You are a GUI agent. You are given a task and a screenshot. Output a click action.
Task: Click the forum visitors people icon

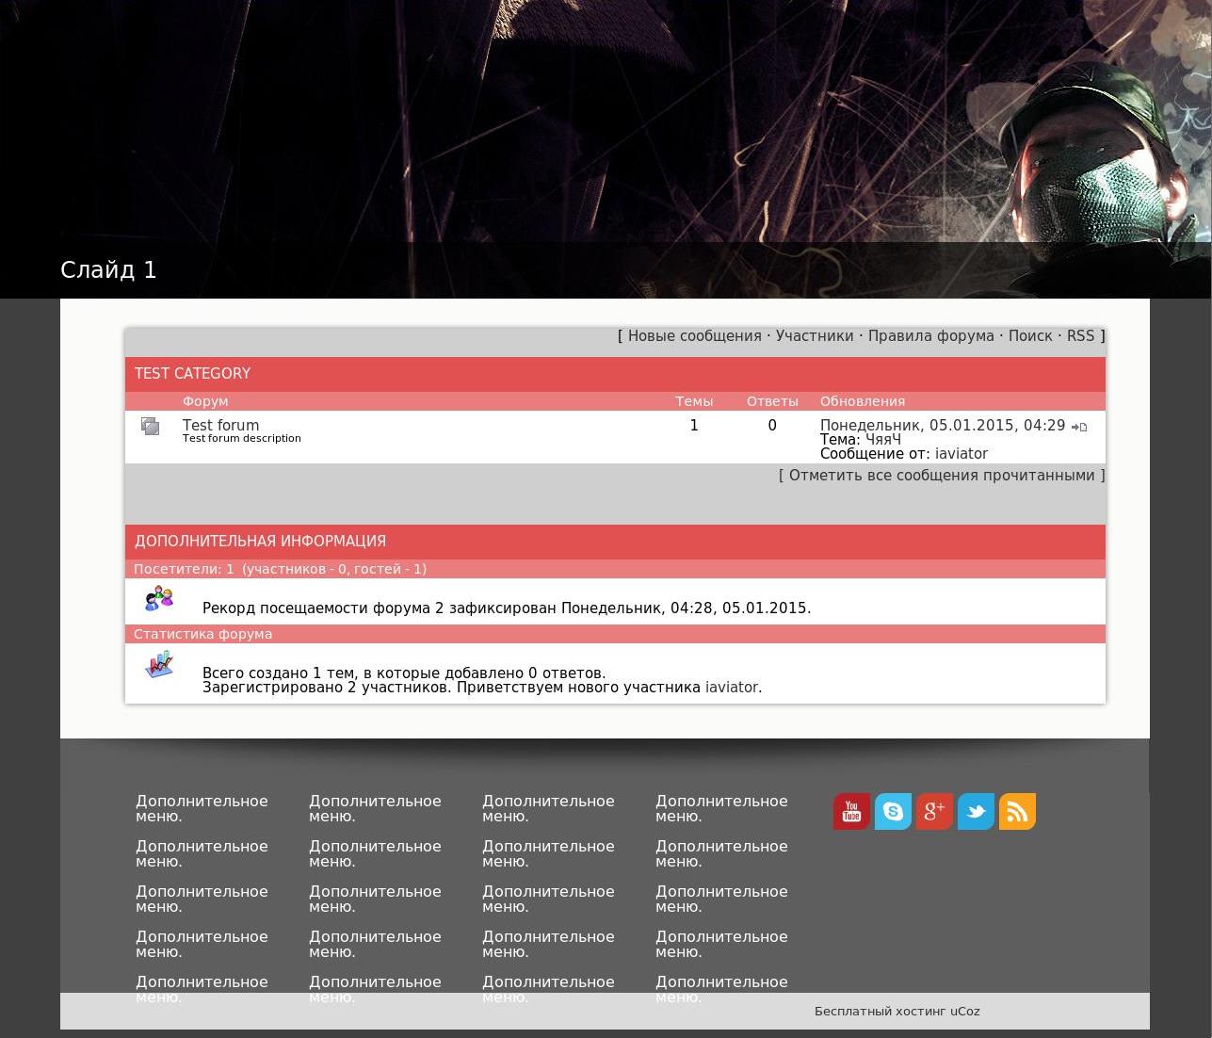159,598
